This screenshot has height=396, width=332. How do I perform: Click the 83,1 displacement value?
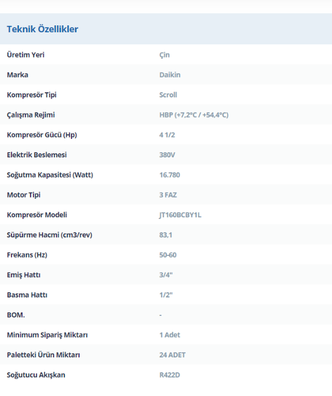[165, 235]
